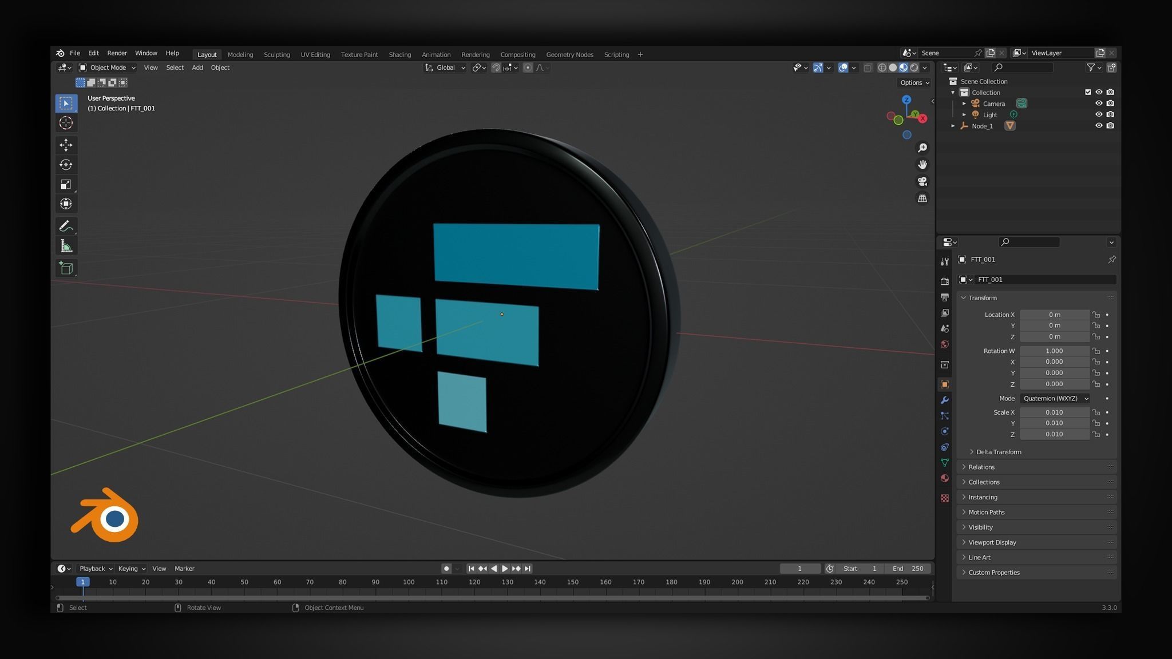This screenshot has width=1172, height=659.
Task: Hide Camera in viewport via eye icon
Action: 1098,104
